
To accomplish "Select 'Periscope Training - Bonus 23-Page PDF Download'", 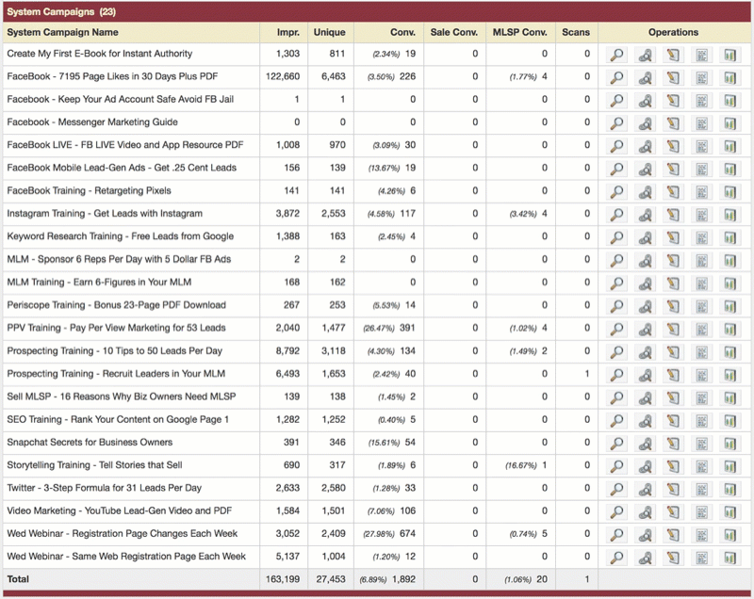I will pos(116,305).
